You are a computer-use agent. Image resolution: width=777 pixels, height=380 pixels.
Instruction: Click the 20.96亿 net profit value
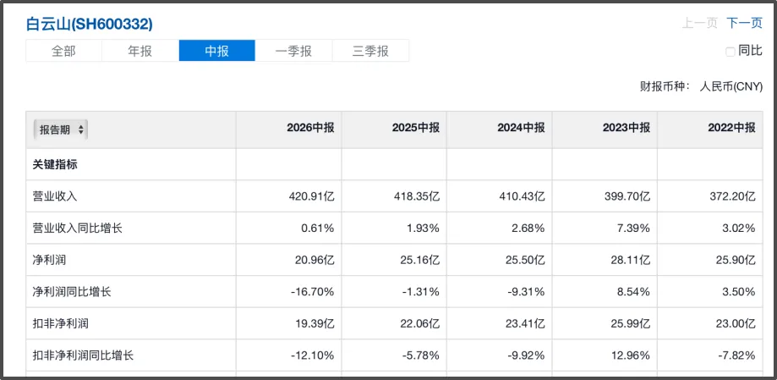315,260
